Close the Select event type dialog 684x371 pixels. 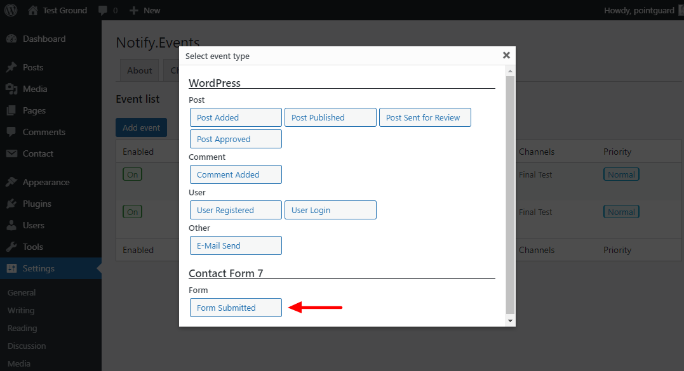[x=506, y=55]
